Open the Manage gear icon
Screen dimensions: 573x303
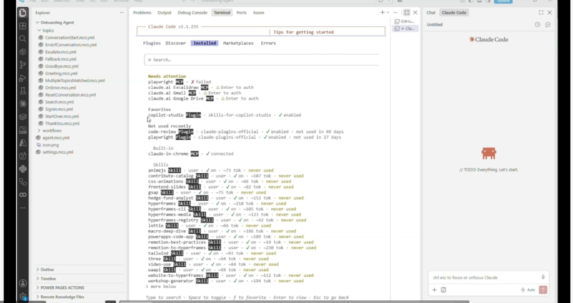[x=22, y=296]
